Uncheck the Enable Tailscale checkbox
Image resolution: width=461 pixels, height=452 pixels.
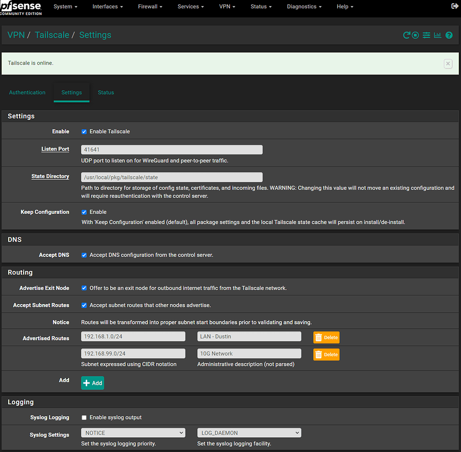(84, 131)
